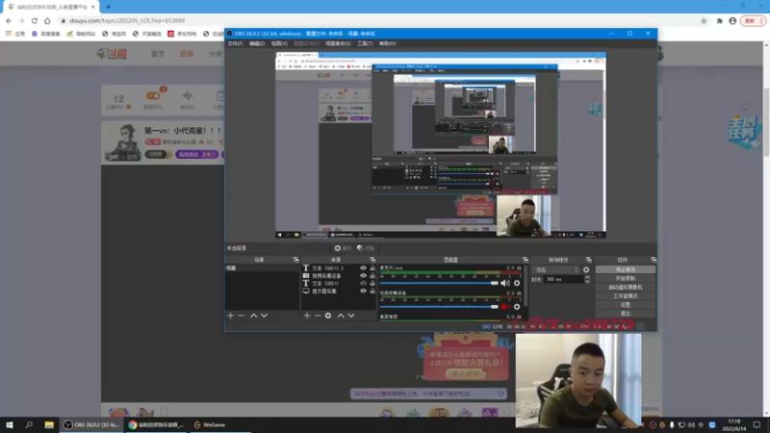Toggle visibility of 文本 (GDI+) 2 source

pyautogui.click(x=363, y=268)
